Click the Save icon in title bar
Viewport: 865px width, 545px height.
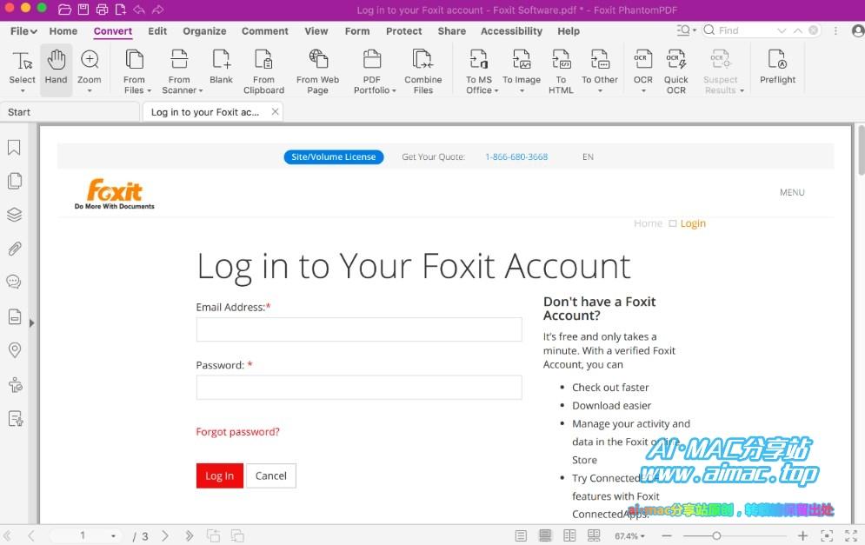tap(83, 10)
